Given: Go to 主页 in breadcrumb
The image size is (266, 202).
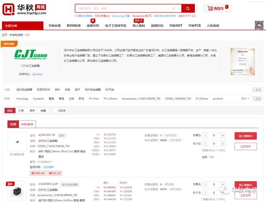Looking at the screenshot, I should click(4, 35).
